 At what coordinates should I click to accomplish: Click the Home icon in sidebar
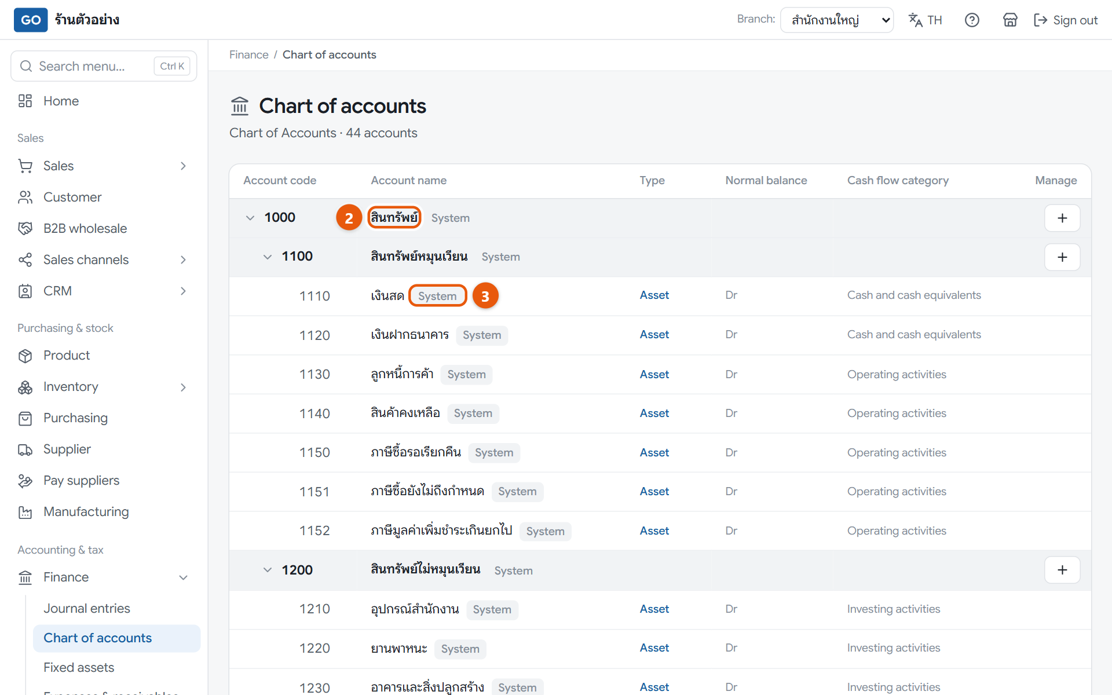point(25,101)
